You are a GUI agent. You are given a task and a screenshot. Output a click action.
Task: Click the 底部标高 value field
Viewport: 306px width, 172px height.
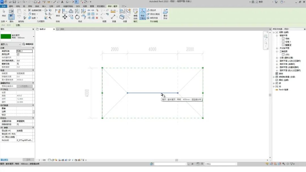pyautogui.click(x=24, y=51)
